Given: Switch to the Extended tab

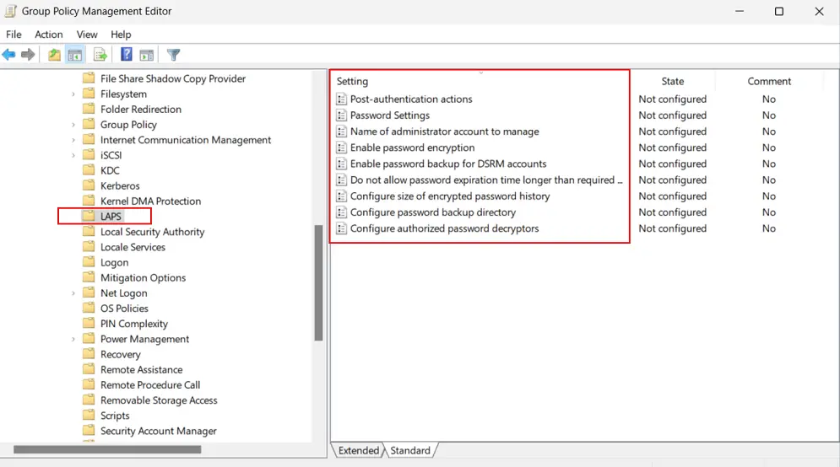Looking at the screenshot, I should click(x=358, y=451).
